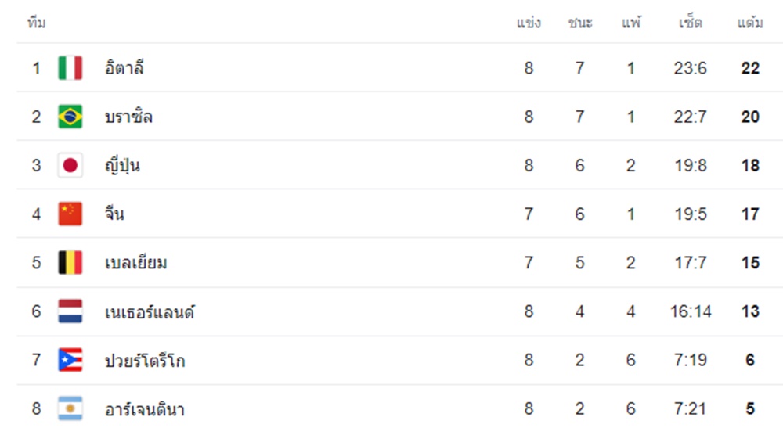The height and width of the screenshot is (428, 783).
Task: Click Italy's 22 points value
Action: click(750, 68)
